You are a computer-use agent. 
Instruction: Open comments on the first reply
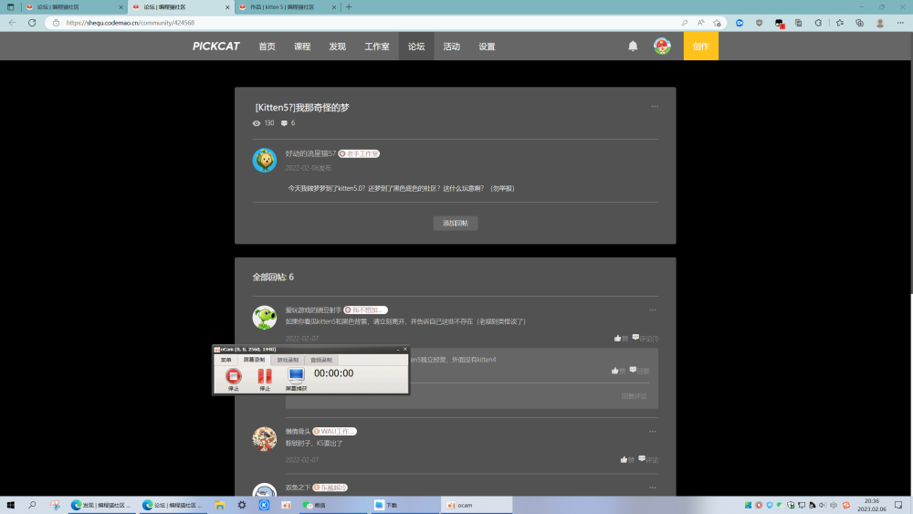645,338
